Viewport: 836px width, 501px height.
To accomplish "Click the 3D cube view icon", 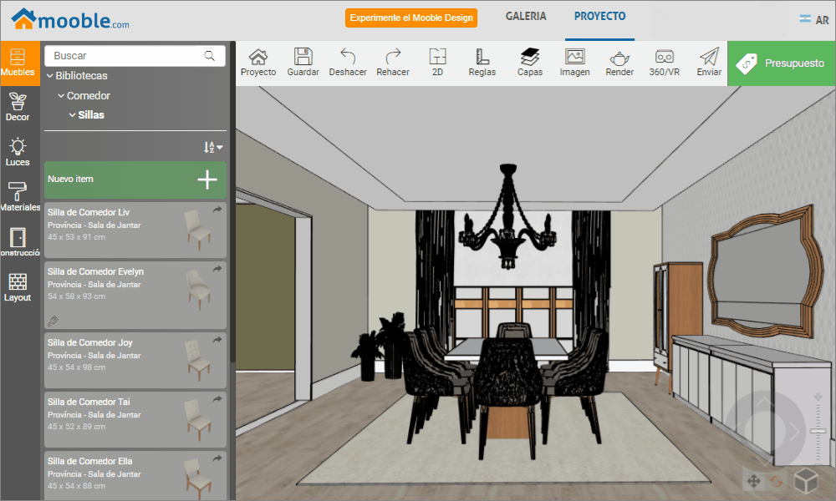I will point(806,481).
